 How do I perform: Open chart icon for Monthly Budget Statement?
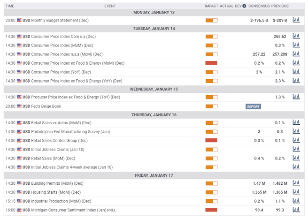click(x=296, y=20)
